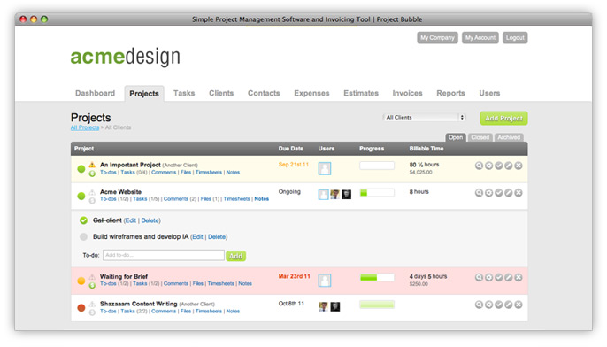
Task: Click the delete X icon for An Important Project
Action: pyautogui.click(x=519, y=166)
